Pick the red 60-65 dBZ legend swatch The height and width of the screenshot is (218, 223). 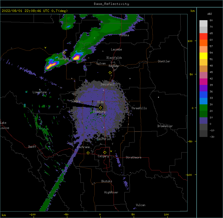203,37
